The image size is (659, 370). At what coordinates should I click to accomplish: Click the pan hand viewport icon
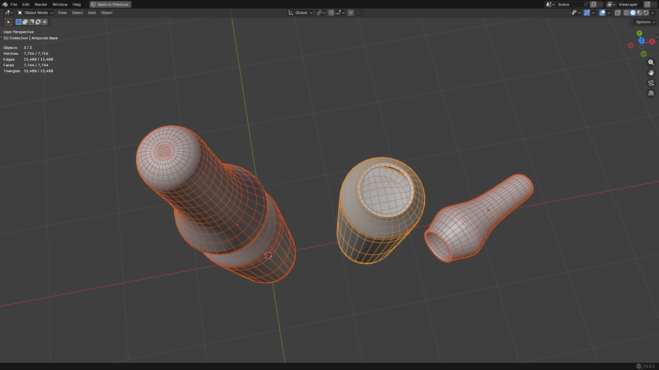[651, 73]
